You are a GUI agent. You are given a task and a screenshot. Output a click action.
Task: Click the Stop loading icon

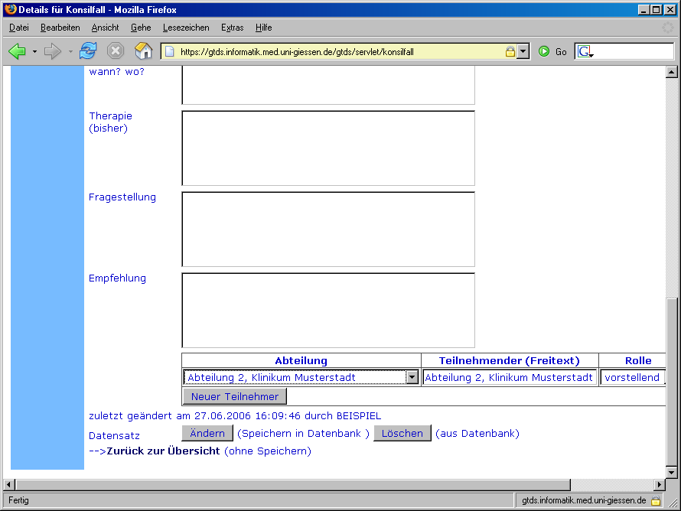point(115,51)
